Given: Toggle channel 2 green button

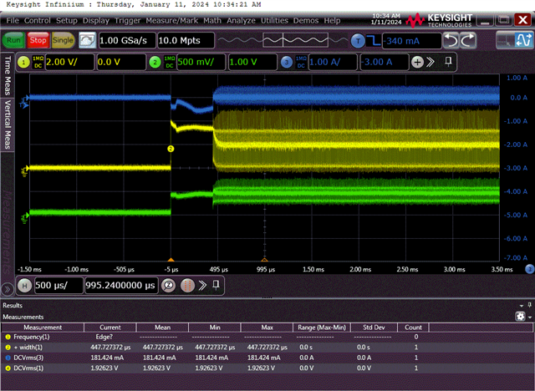Looking at the screenshot, I should pyautogui.click(x=155, y=62).
